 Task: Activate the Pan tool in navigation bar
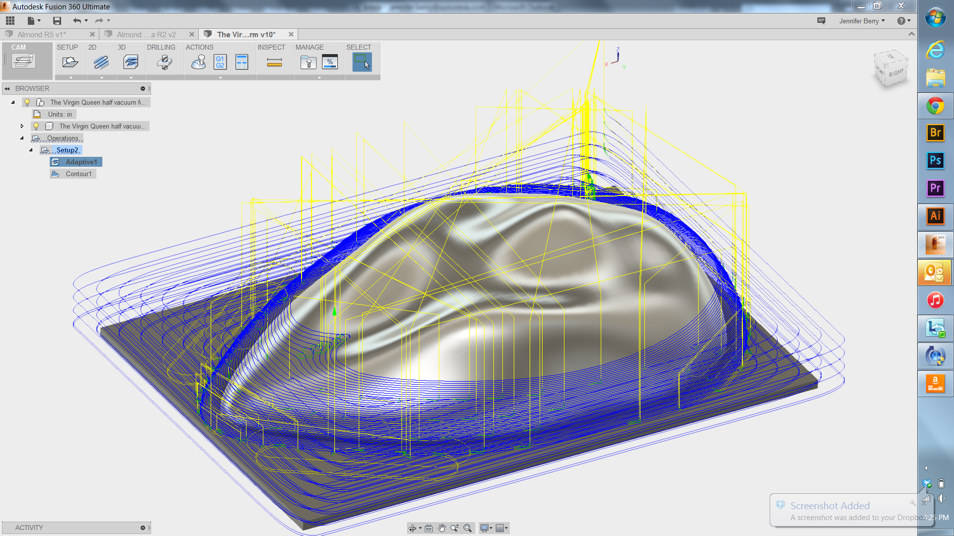coord(442,528)
